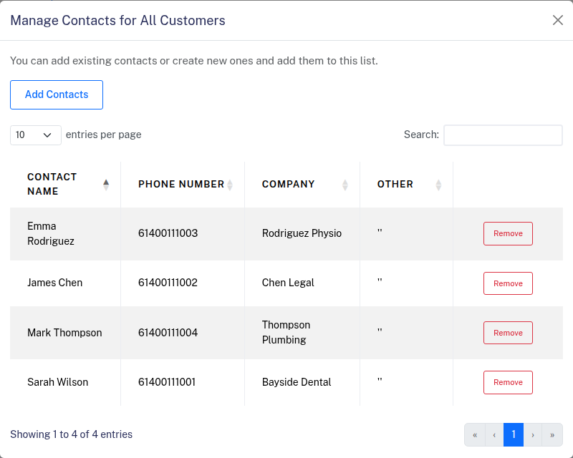Select page 1 in pagination
Viewport: 573px width, 458px height.
click(x=514, y=434)
